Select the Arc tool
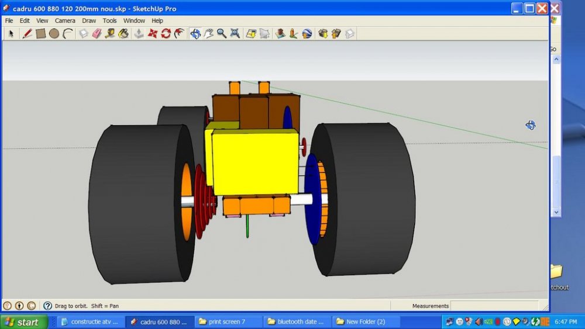Screen dimensions: 585x329 tap(68, 34)
